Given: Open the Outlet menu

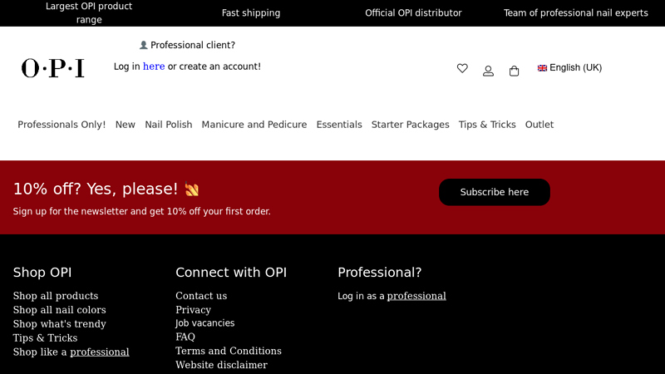Looking at the screenshot, I should click(x=539, y=125).
